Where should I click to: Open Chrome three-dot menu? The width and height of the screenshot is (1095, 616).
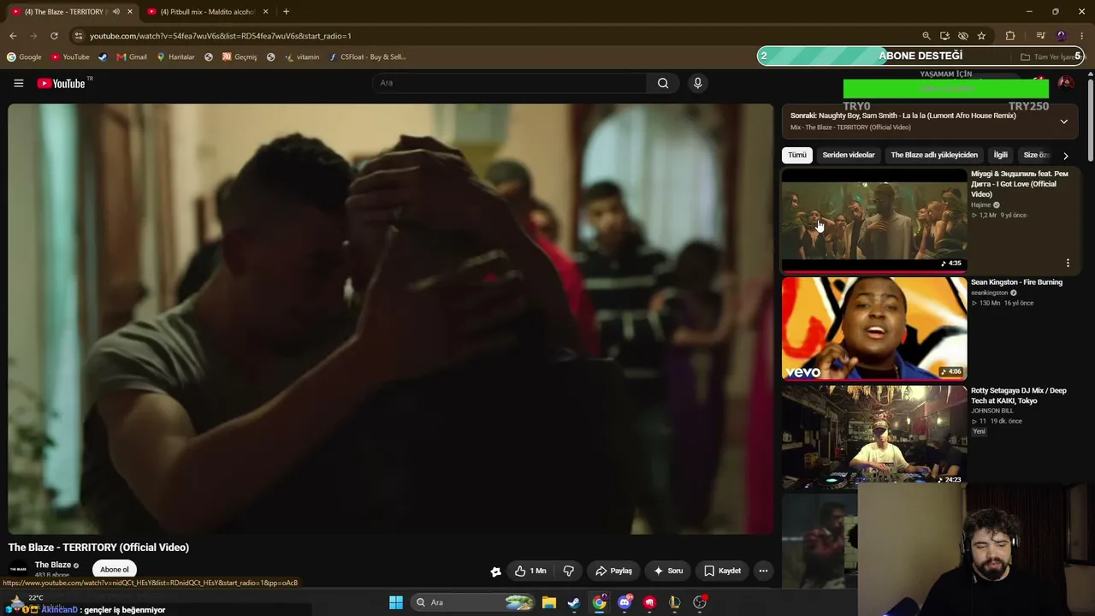(x=1082, y=36)
